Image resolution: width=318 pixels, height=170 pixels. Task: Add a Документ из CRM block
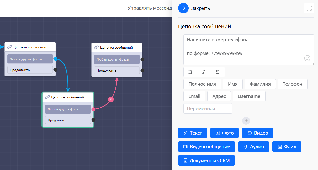[x=206, y=161]
